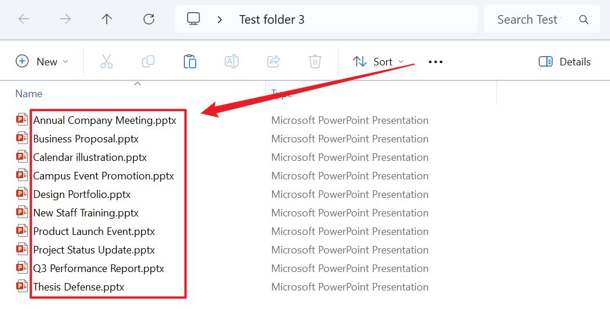Image resolution: width=610 pixels, height=309 pixels.
Task: Open the See more three-dots menu
Action: (436, 62)
